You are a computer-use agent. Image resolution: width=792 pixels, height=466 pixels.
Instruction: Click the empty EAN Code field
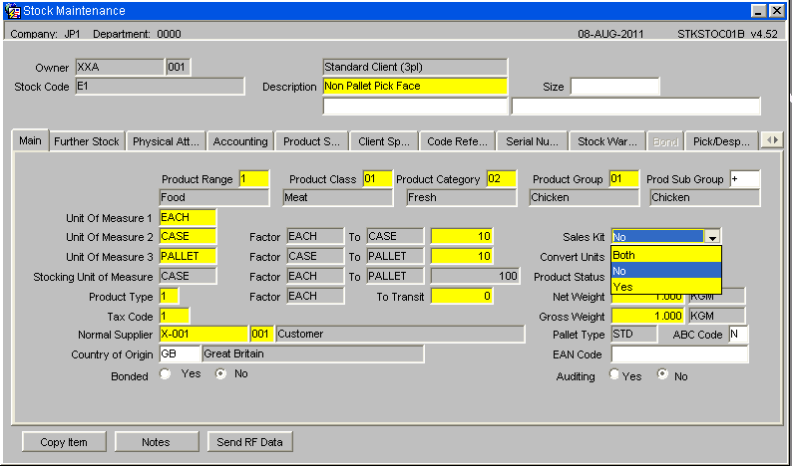point(680,354)
